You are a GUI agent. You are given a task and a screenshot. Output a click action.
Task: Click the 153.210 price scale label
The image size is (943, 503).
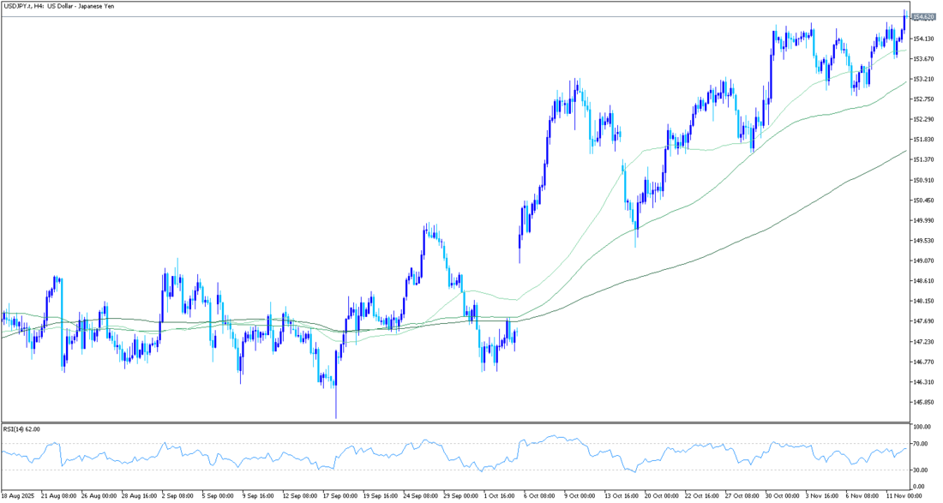pos(923,79)
